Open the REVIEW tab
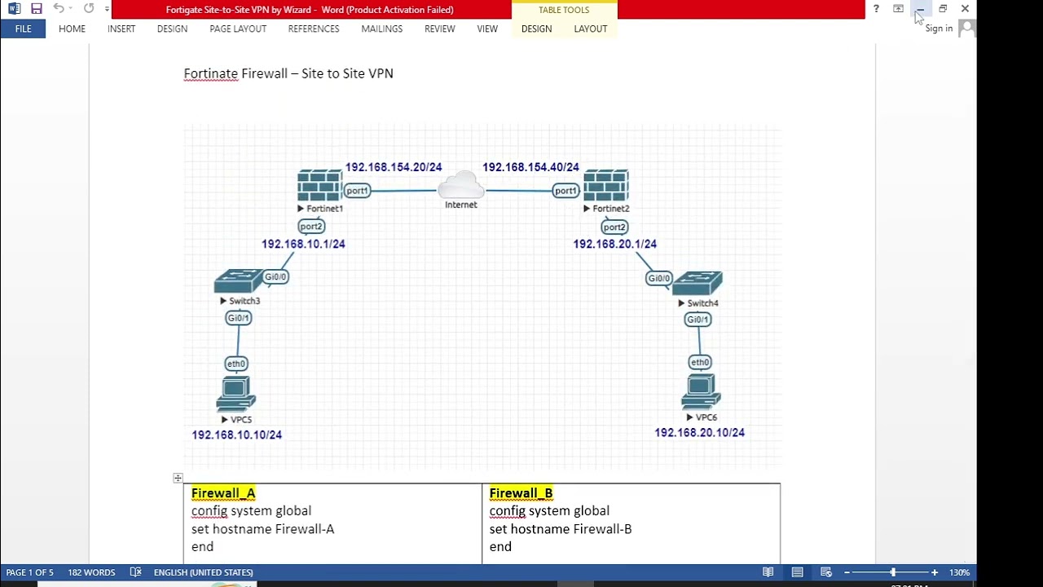Screen dimensions: 1043x587 [x=440, y=29]
